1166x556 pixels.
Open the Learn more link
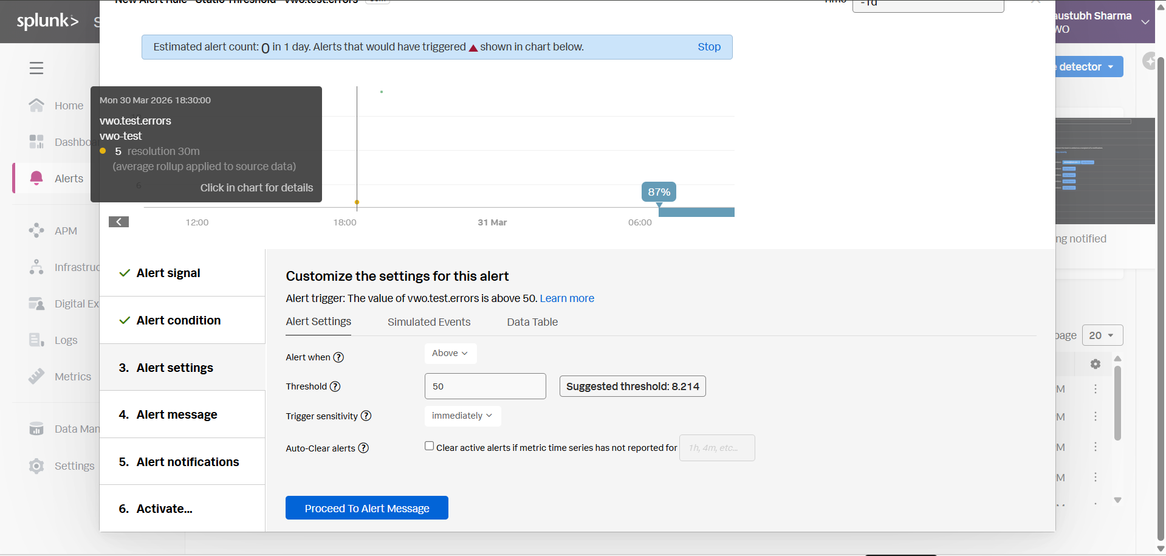coord(567,298)
